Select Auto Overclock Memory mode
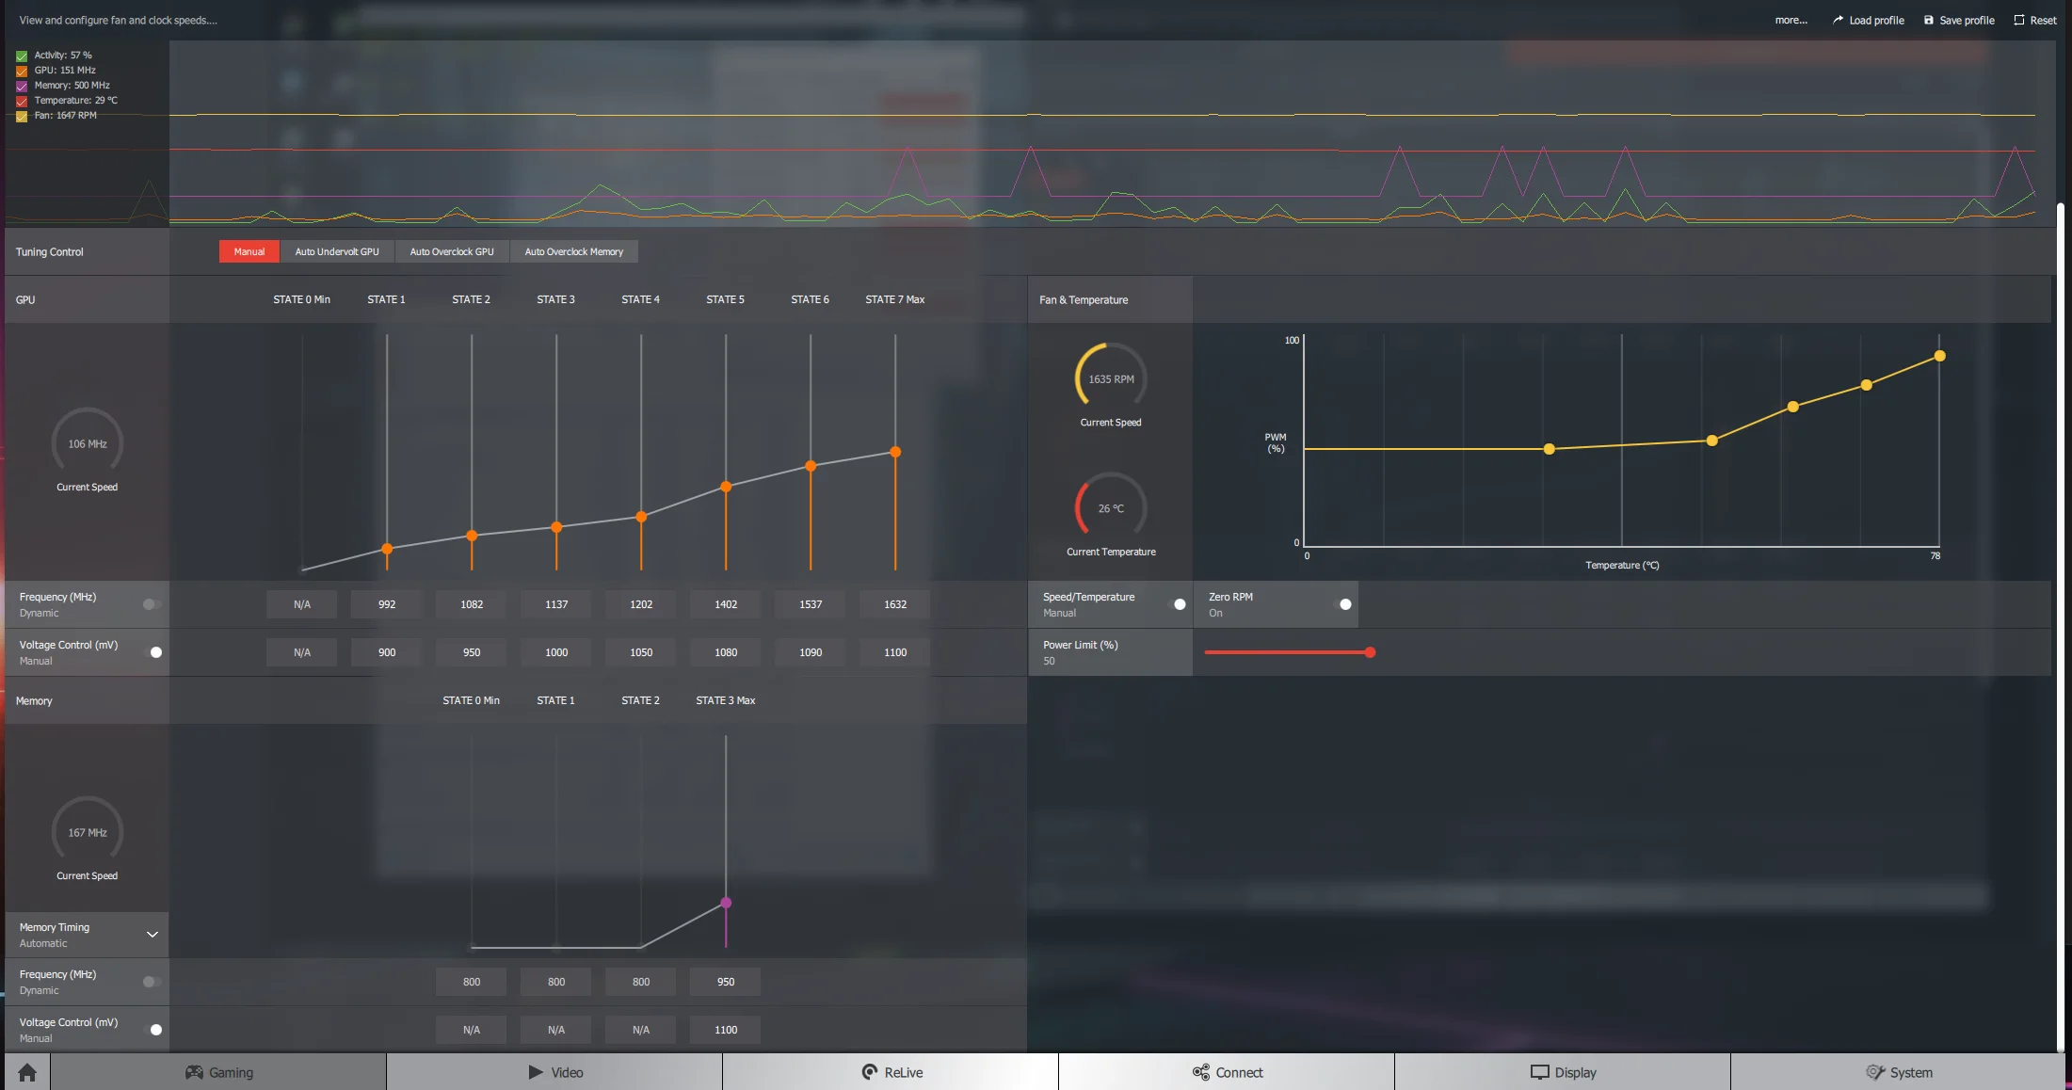The image size is (2072, 1090). tap(574, 251)
